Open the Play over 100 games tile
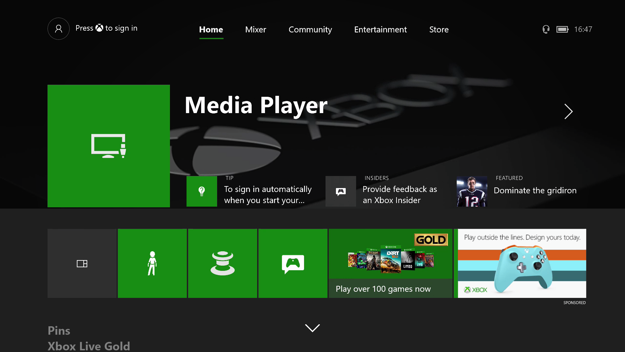 pos(390,263)
